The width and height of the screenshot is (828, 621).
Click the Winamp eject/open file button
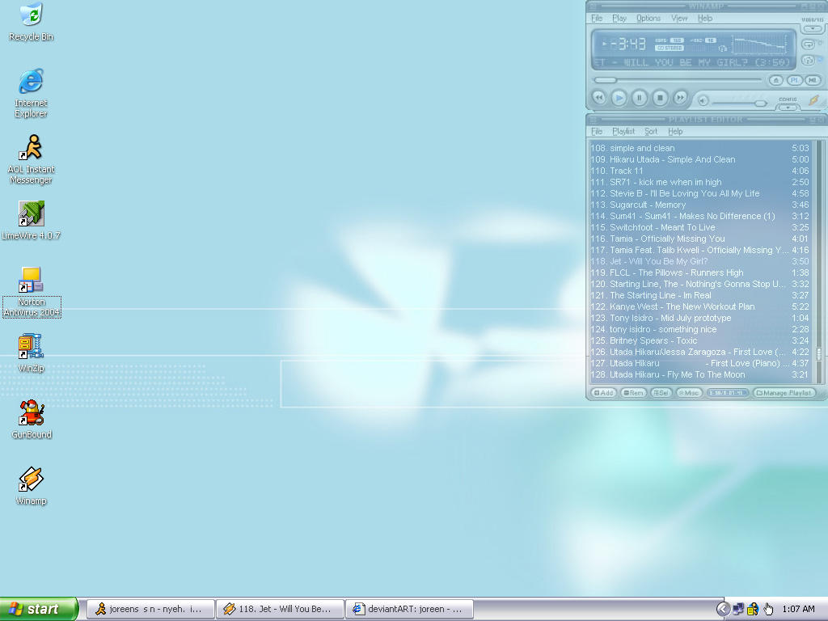[775, 80]
